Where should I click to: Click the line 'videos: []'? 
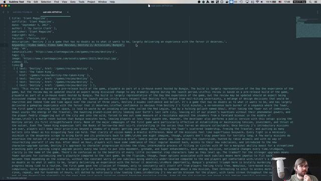[20, 62]
